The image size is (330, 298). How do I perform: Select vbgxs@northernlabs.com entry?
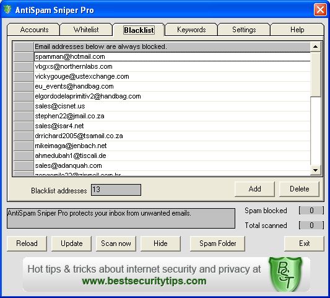coord(172,66)
